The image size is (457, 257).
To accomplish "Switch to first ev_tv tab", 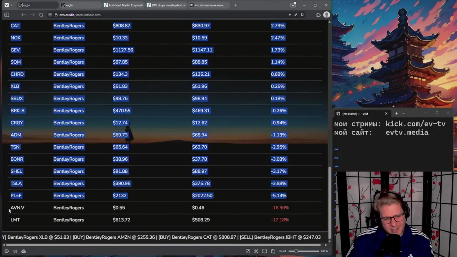I will (37, 5).
